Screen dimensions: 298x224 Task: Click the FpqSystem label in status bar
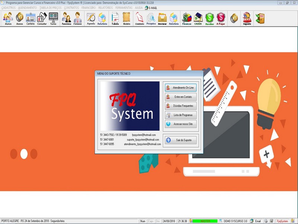click(x=282, y=221)
